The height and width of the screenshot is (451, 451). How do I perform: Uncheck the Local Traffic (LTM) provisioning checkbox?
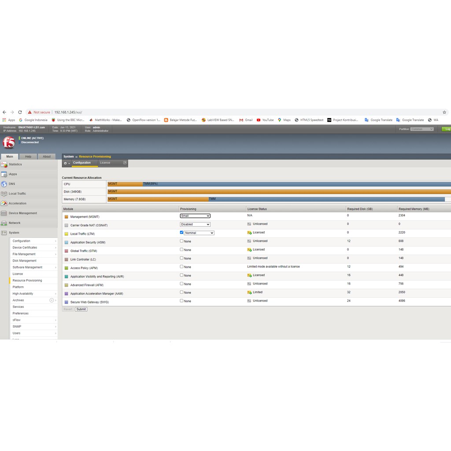(181, 233)
